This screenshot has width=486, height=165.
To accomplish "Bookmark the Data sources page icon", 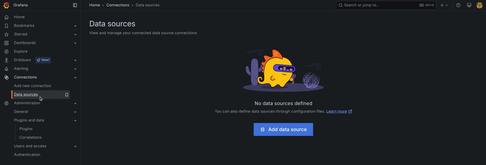I will 67,95.
